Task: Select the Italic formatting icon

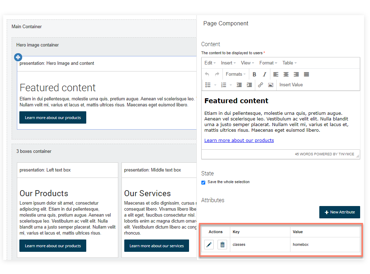Action: coord(264,74)
